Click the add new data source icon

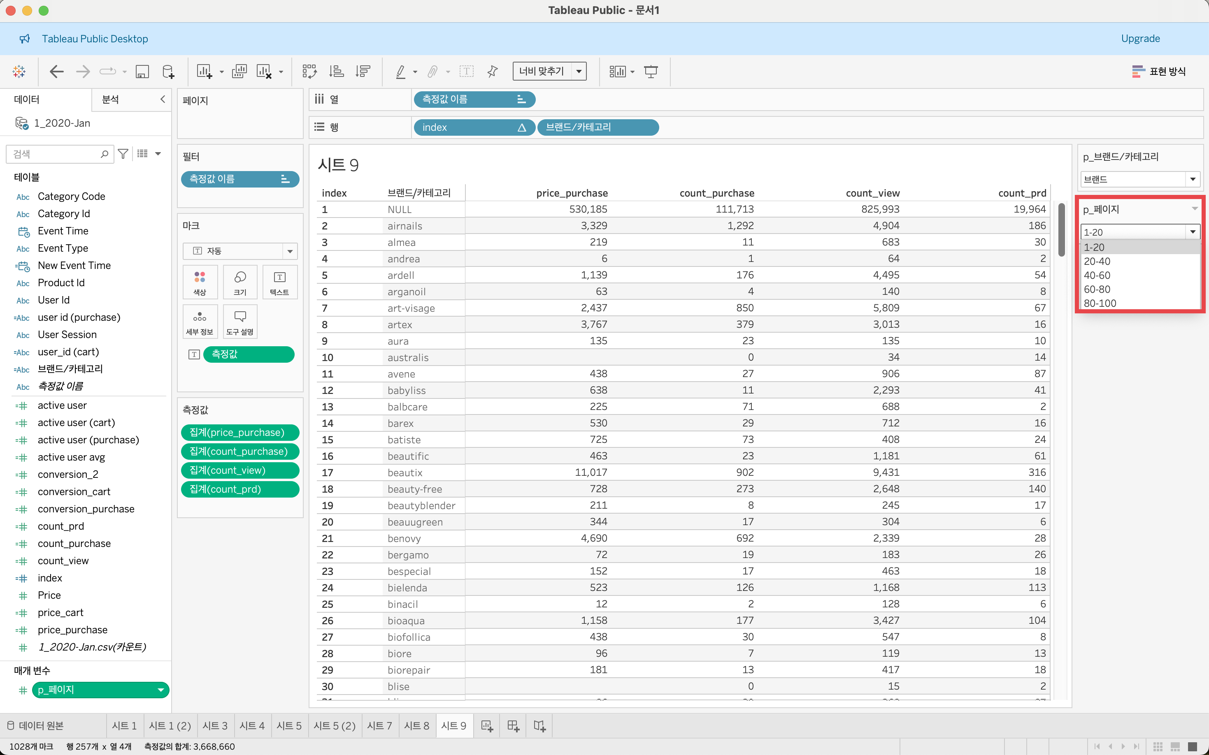point(168,72)
